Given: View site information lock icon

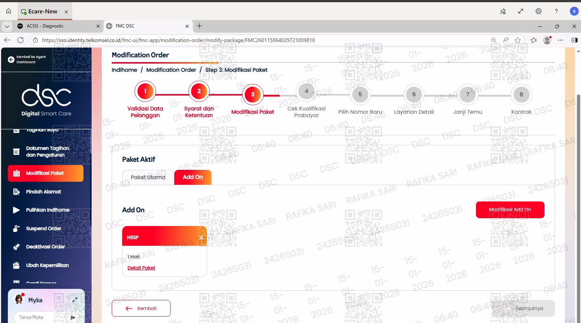Looking at the screenshot, I should coord(35,40).
